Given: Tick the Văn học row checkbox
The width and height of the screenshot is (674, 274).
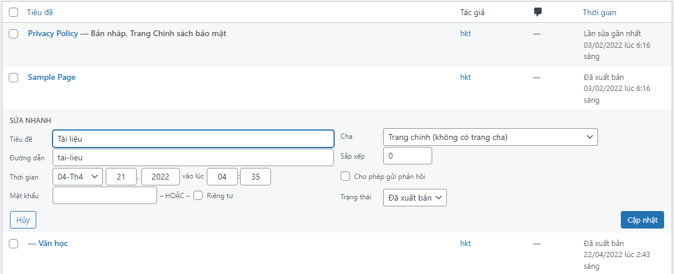Looking at the screenshot, I should 13,244.
